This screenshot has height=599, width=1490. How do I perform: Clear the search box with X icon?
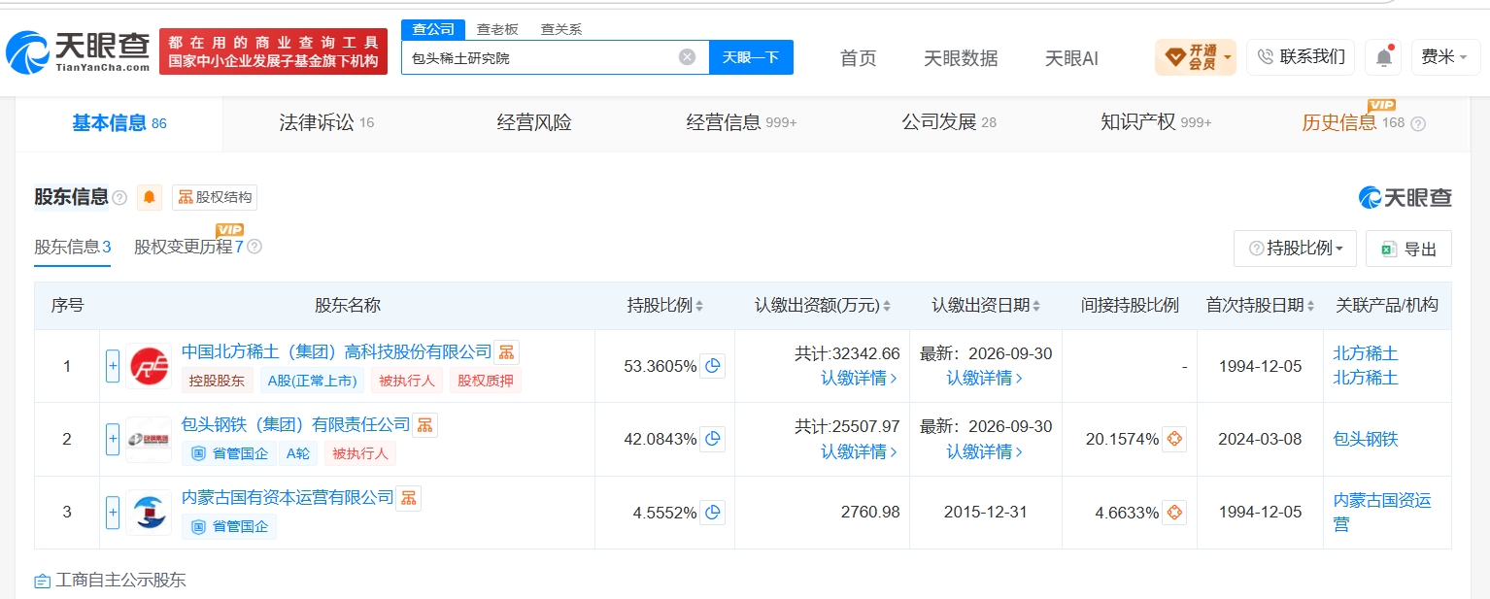tap(687, 57)
